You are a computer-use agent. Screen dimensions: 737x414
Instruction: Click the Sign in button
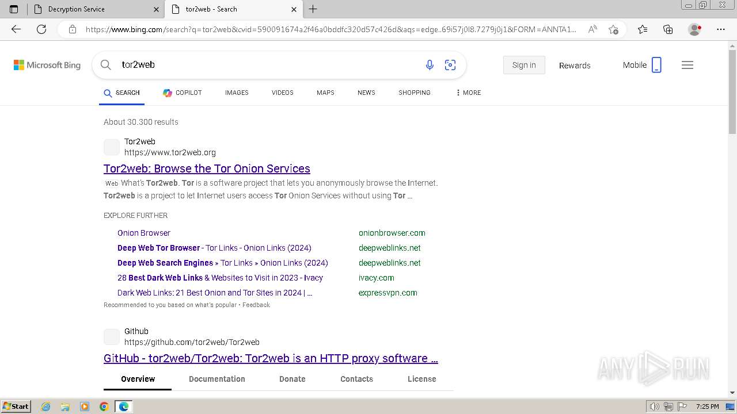[x=524, y=65]
